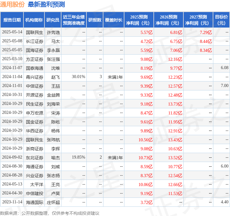
Task: Click the 机构简称 column header
Action: tap(34, 20)
